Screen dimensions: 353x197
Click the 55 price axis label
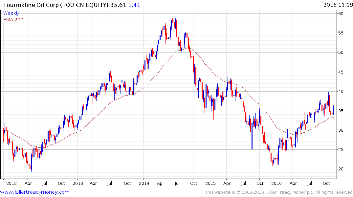click(x=341, y=33)
